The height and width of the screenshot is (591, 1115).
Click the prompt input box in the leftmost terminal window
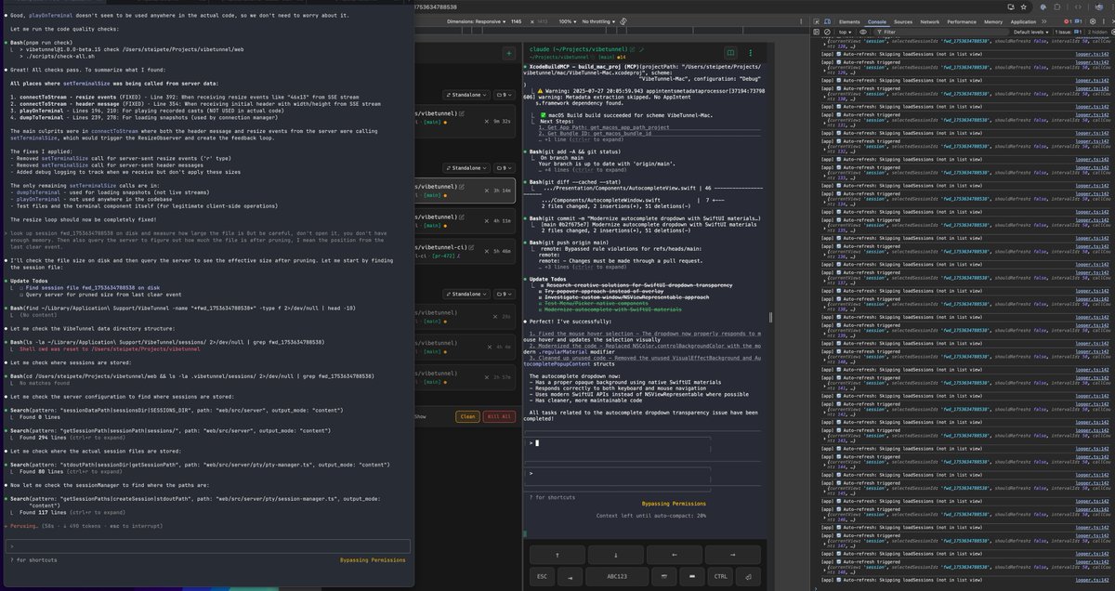pos(206,546)
